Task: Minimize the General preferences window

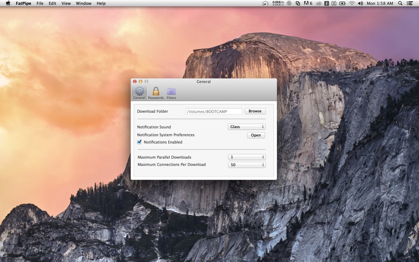Action: click(140, 82)
